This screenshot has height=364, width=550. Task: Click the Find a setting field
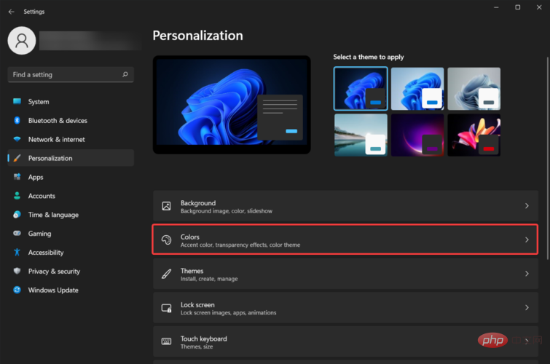pyautogui.click(x=71, y=74)
